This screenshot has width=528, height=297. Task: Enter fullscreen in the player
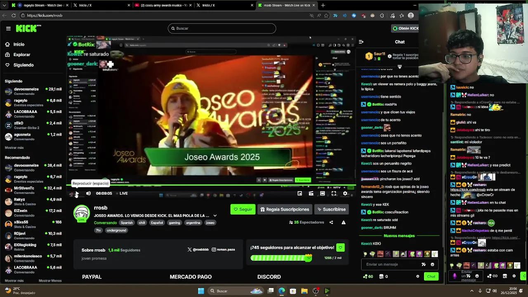334,193
